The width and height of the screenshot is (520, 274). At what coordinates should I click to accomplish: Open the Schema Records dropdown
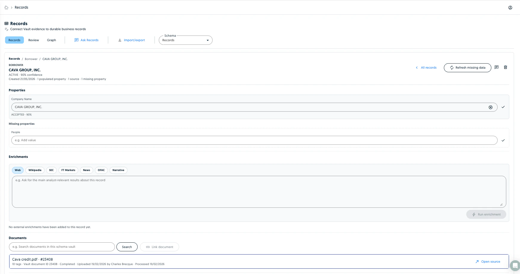tap(185, 40)
